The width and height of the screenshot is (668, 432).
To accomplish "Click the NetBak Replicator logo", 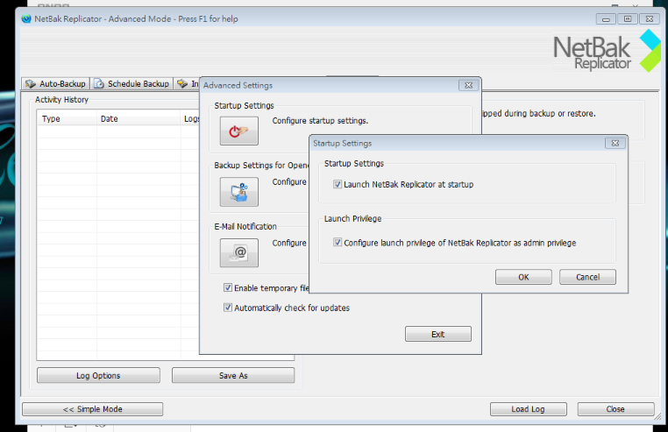I will click(607, 51).
